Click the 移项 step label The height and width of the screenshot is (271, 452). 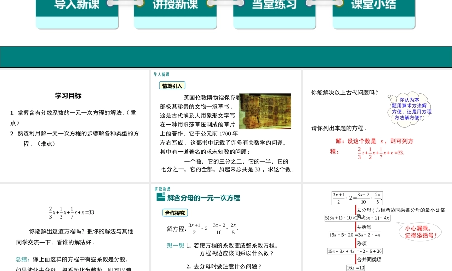click(x=362, y=243)
